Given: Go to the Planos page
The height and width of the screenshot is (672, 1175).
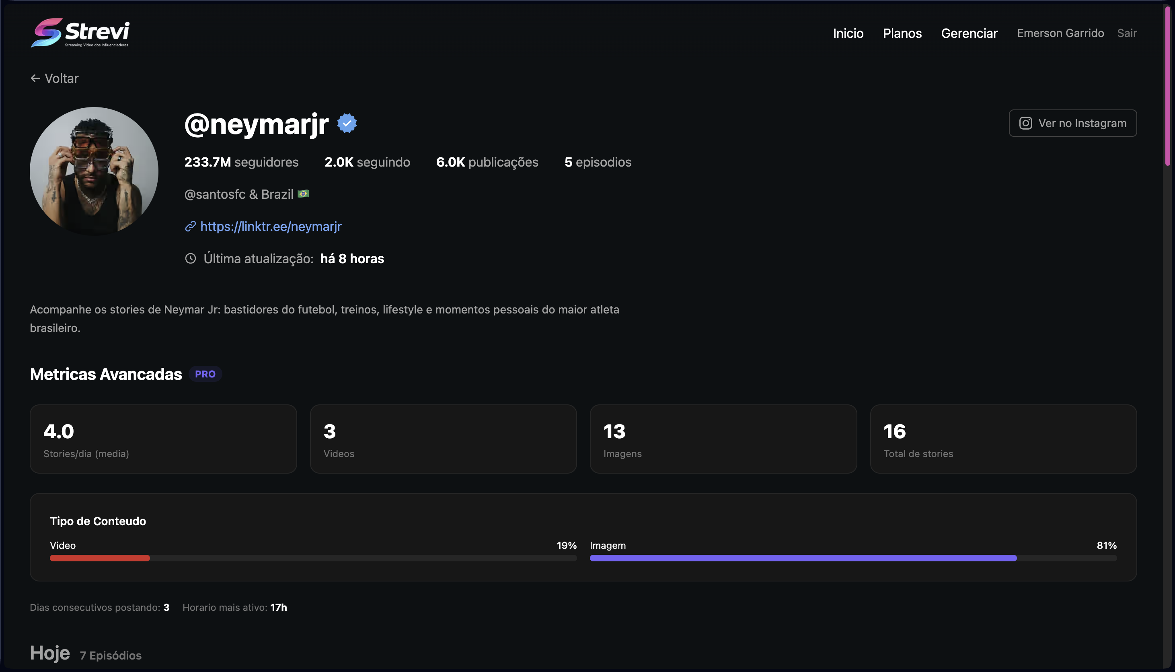Looking at the screenshot, I should [902, 33].
